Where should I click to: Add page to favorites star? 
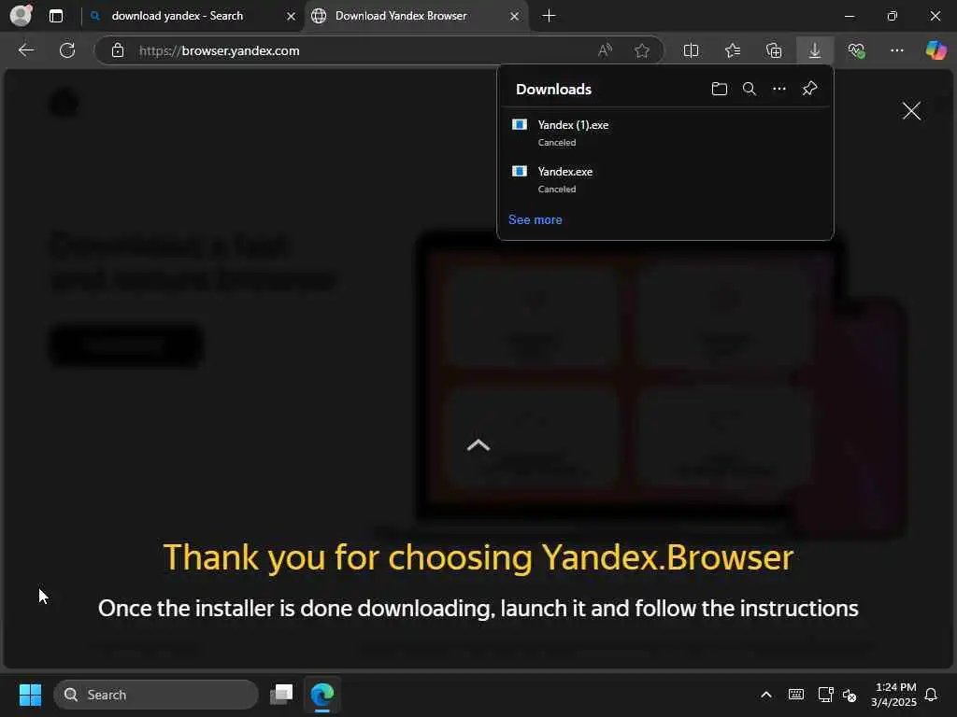point(641,50)
